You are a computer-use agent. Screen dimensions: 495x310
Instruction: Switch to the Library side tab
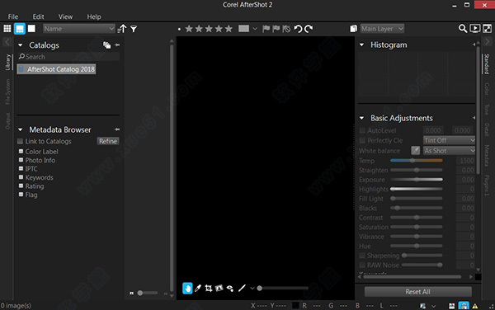[7, 62]
